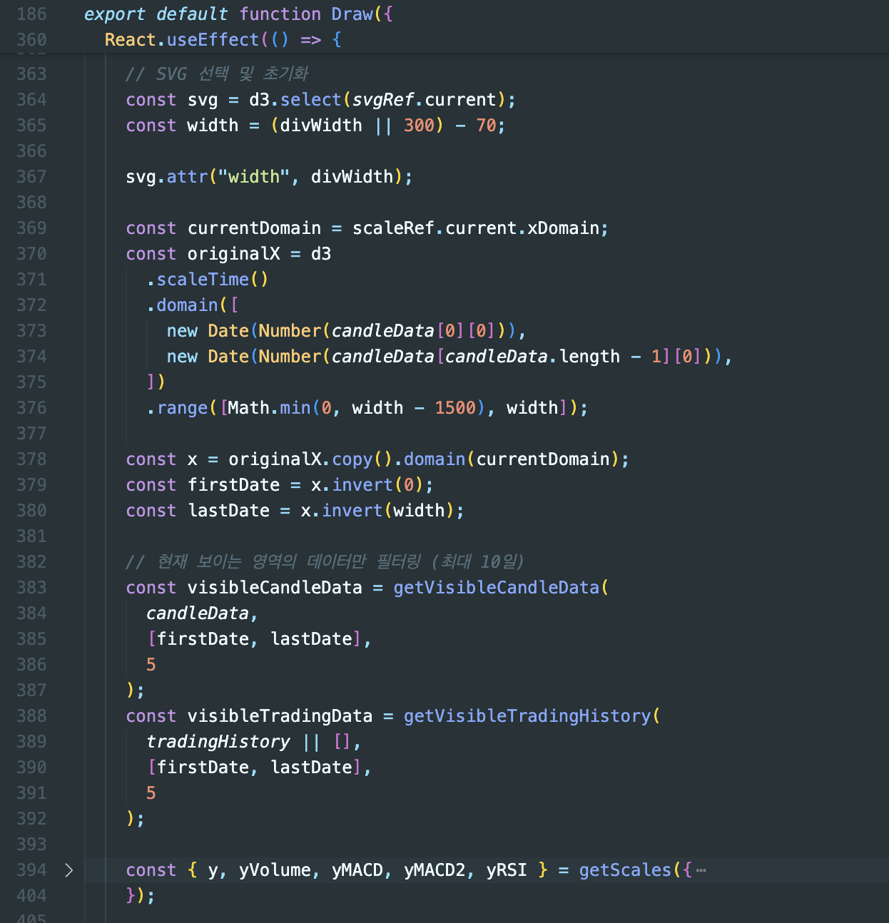Click line number 383
Image resolution: width=889 pixels, height=923 pixels.
pos(31,587)
